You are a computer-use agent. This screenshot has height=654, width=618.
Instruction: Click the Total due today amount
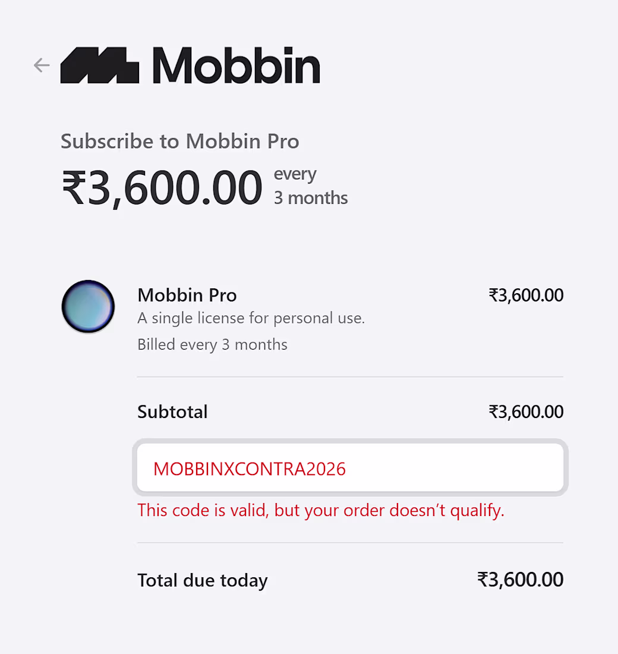click(521, 580)
